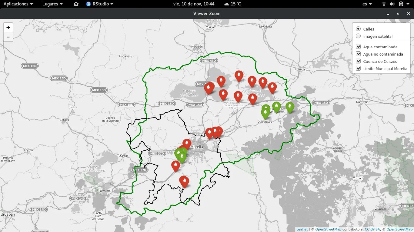Click the Paracho de Verduzco label
The width and height of the screenshot is (414, 232).
click(x=8, y=159)
